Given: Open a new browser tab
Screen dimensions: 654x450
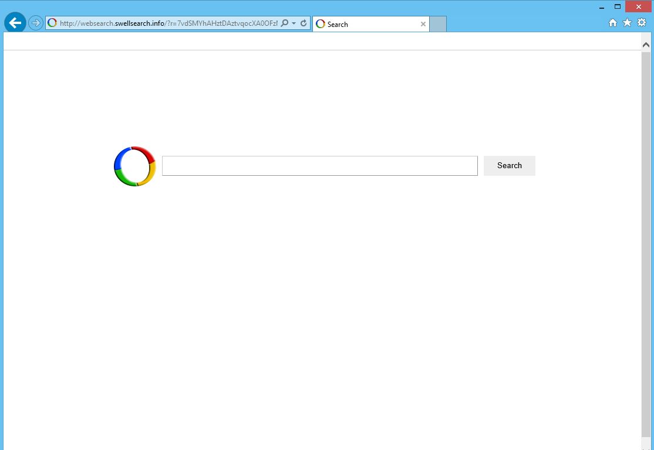Looking at the screenshot, I should 438,23.
